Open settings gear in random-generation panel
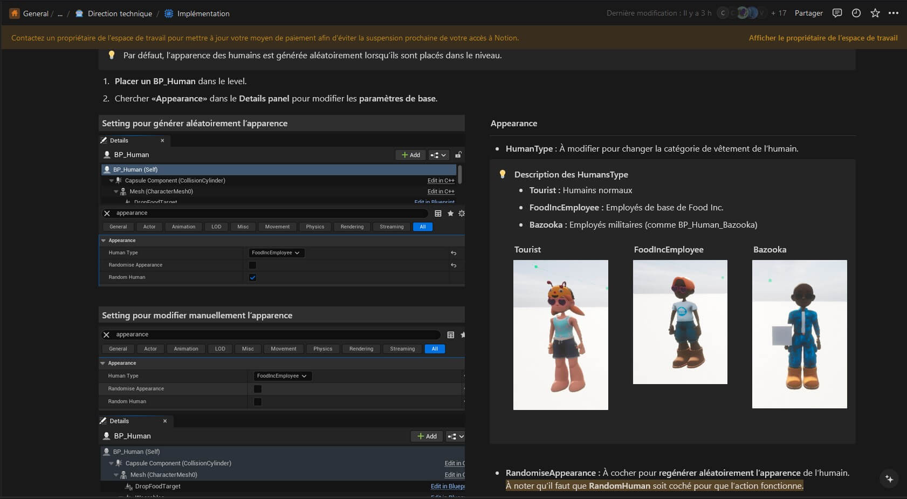Image resolution: width=907 pixels, height=499 pixels. 462,213
